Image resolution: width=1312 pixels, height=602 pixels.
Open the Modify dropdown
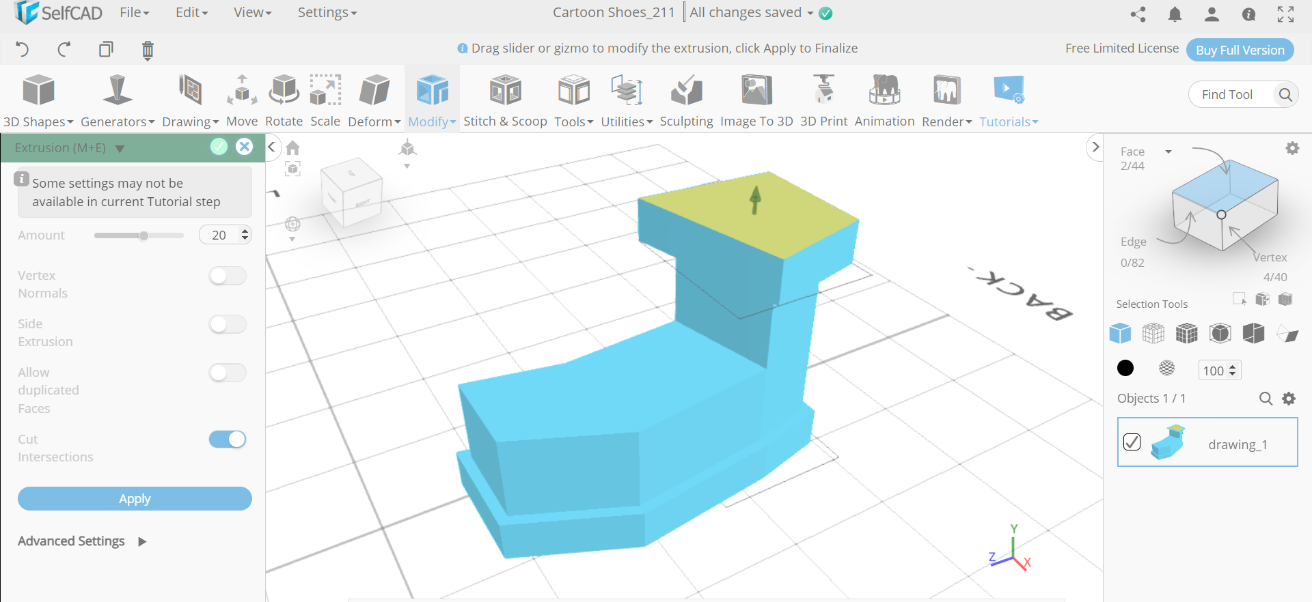(x=432, y=101)
